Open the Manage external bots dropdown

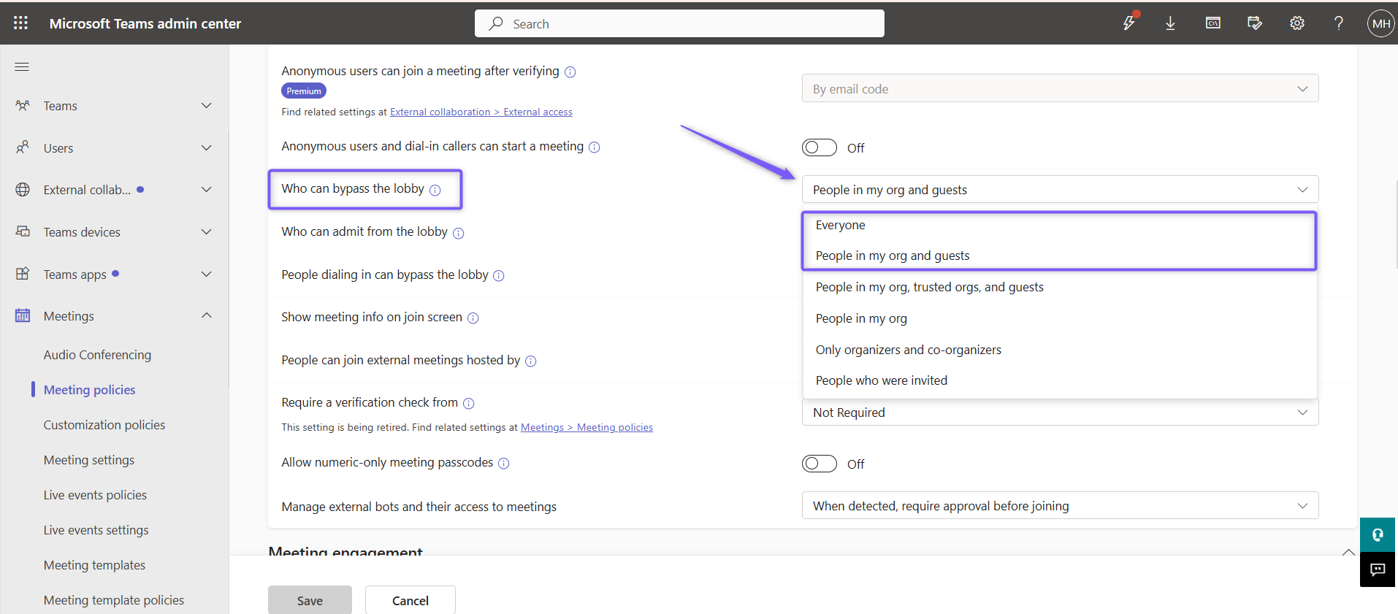click(x=1060, y=505)
